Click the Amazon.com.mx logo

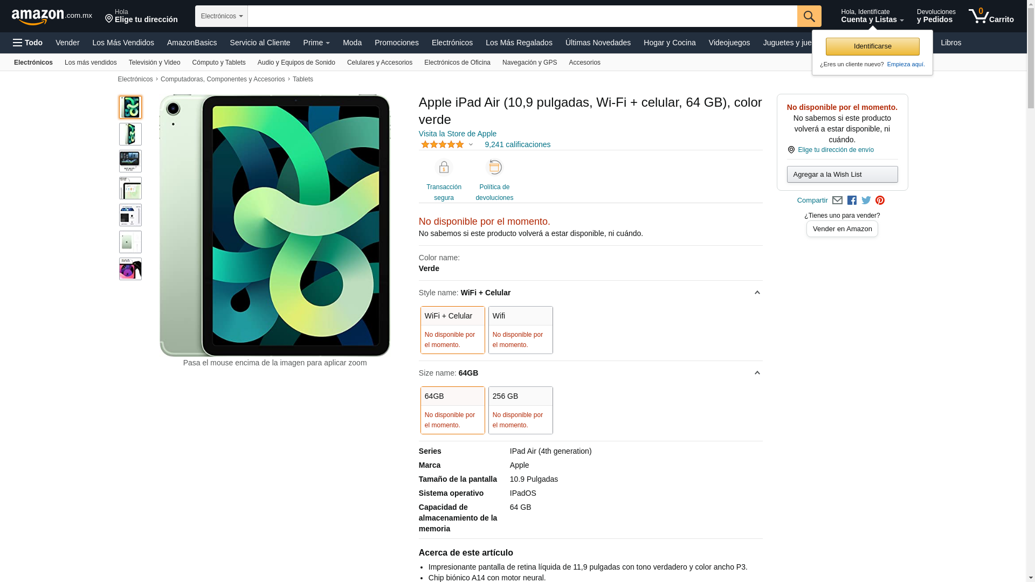[52, 17]
